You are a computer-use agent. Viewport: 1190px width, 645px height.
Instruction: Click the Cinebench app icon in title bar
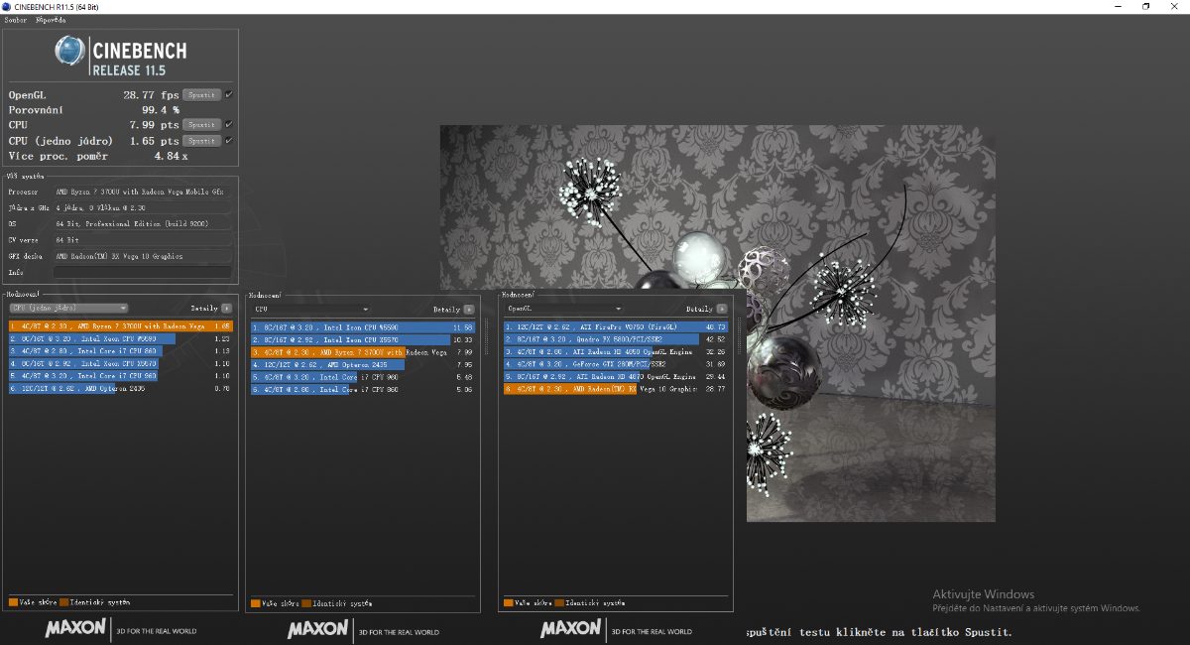point(7,6)
